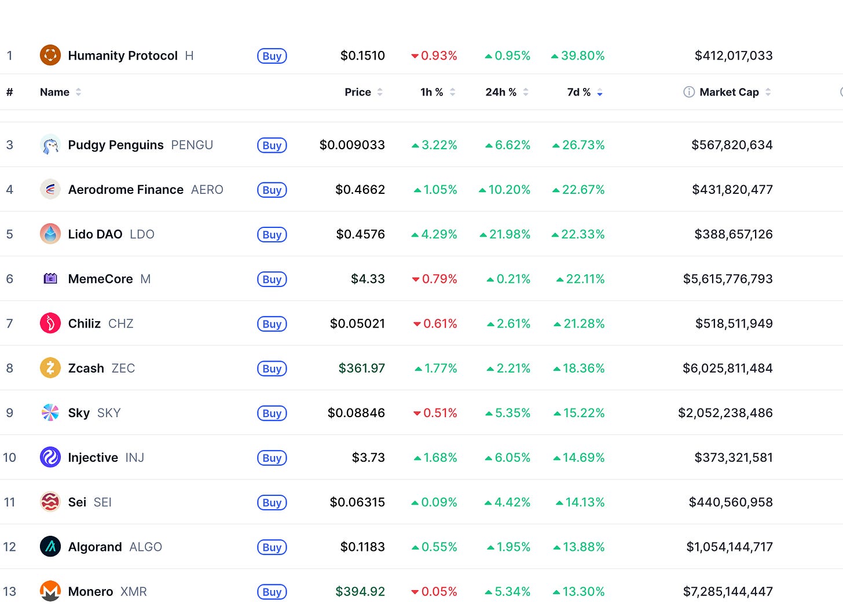Screen dimensions: 843x611
Task: Select the Aerodrome Finance logo icon
Action: tap(50, 189)
